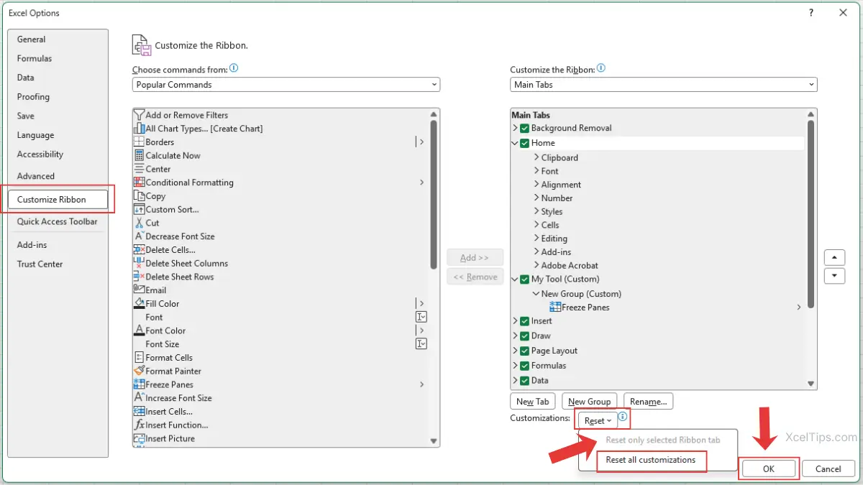Click the Move Up arrow button
The image size is (863, 485).
pos(834,257)
